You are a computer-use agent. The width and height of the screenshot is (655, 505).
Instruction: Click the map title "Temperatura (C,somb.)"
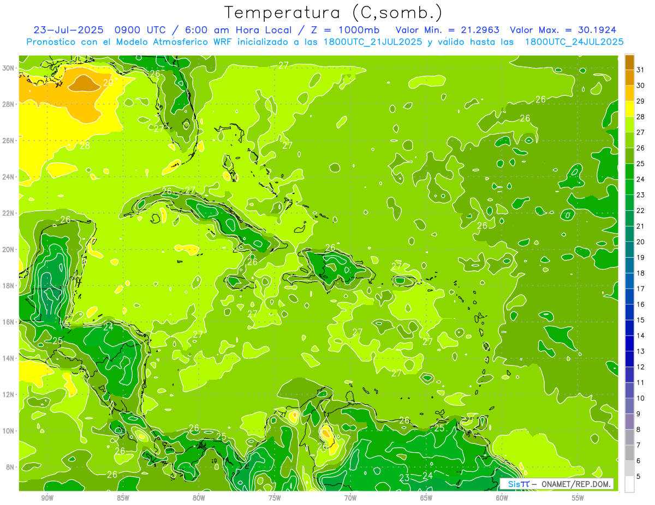tap(334, 13)
